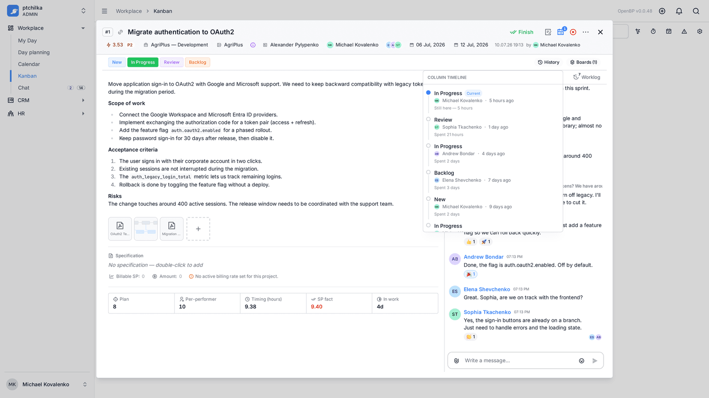Click the warning triangle icon in toolbar

(684, 31)
